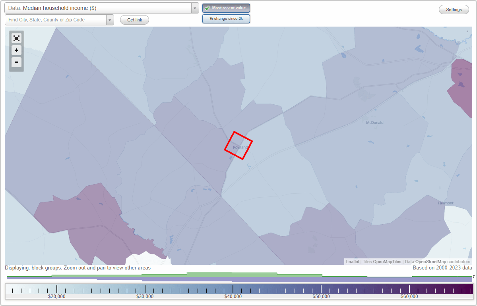The image size is (477, 306).
Task: Click the OpenMapTiles credit link
Action: tap(387, 262)
